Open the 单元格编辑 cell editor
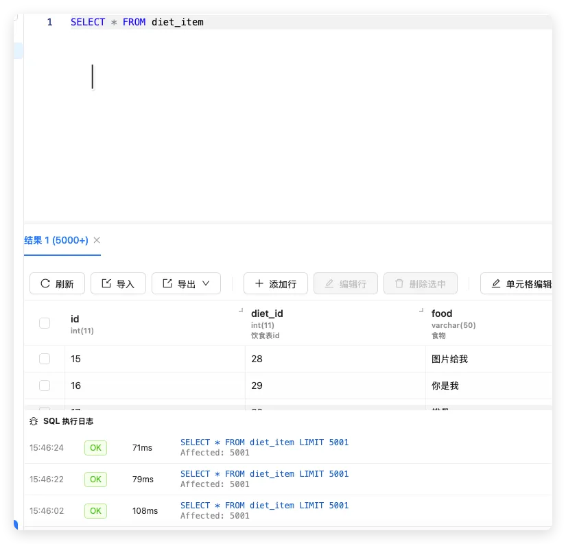Image resolution: width=566 pixels, height=544 pixels. click(x=524, y=283)
